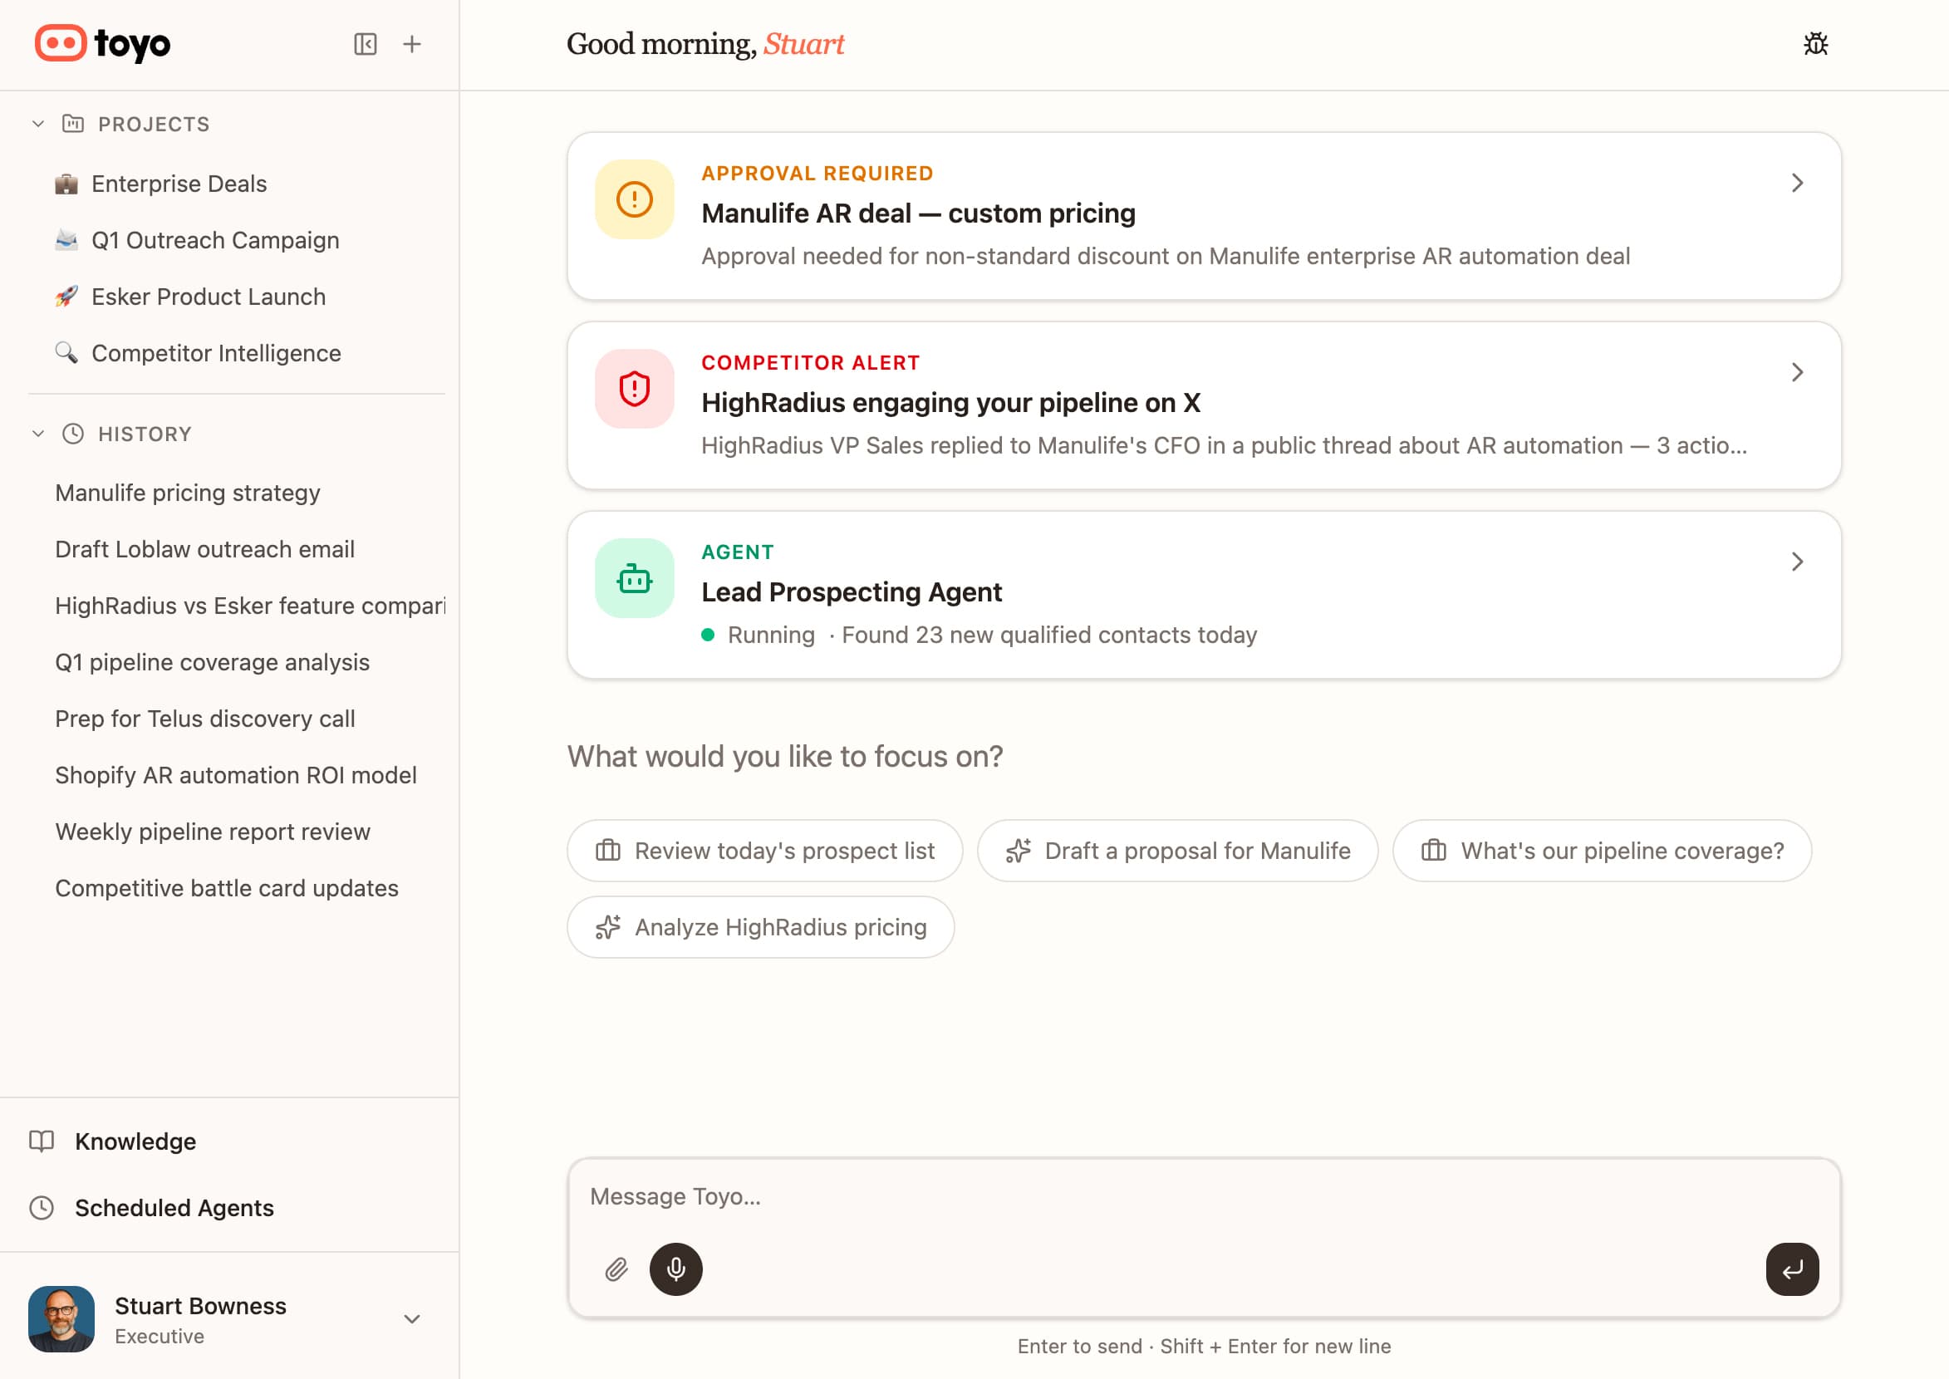Image resolution: width=1949 pixels, height=1379 pixels.
Task: Open the Enterprise Deals project
Action: point(179,184)
